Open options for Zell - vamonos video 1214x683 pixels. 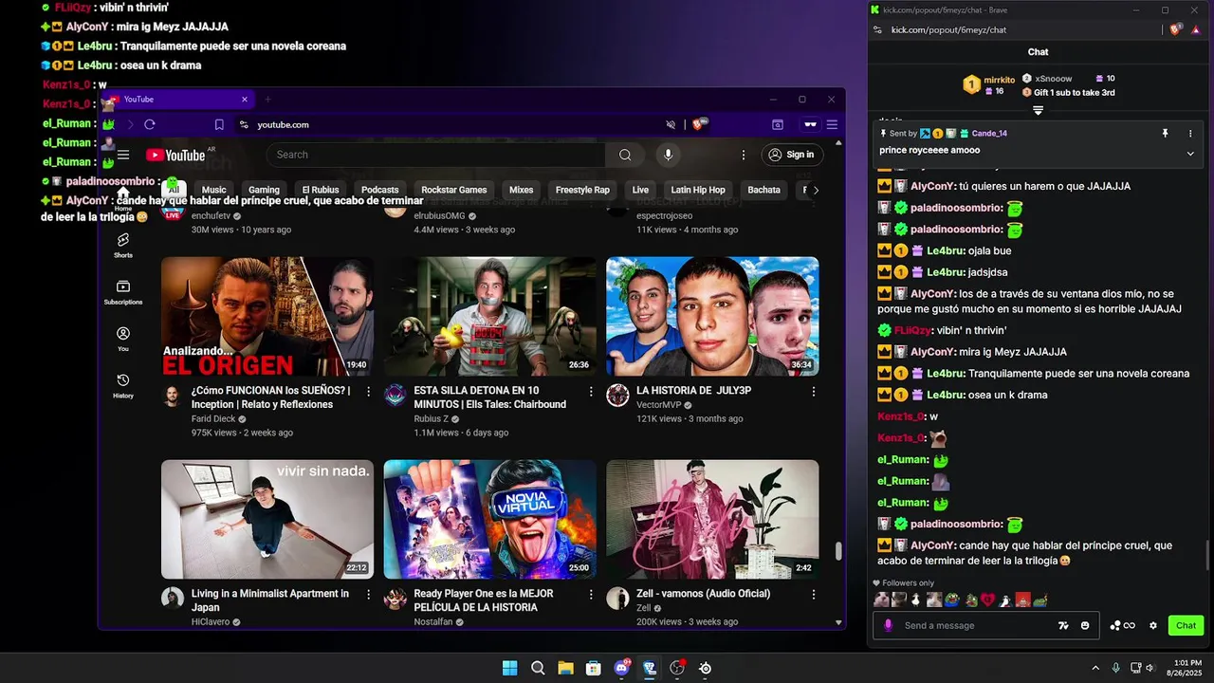coord(814,594)
